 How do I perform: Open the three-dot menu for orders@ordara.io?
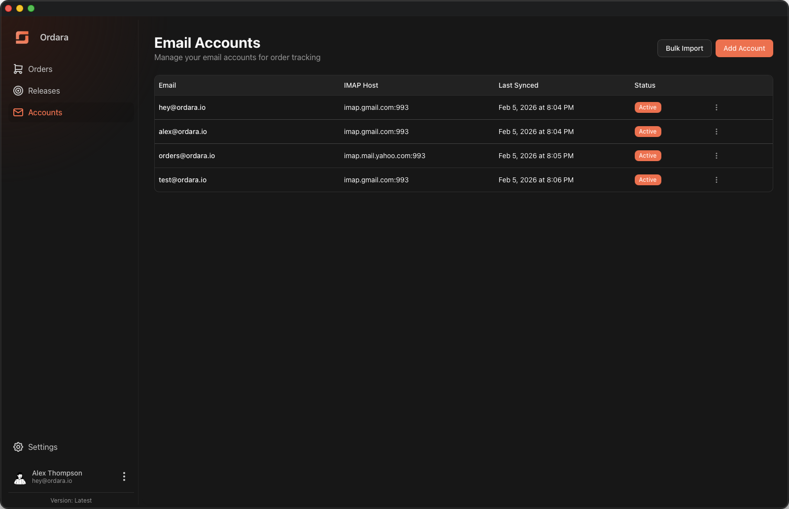point(717,155)
